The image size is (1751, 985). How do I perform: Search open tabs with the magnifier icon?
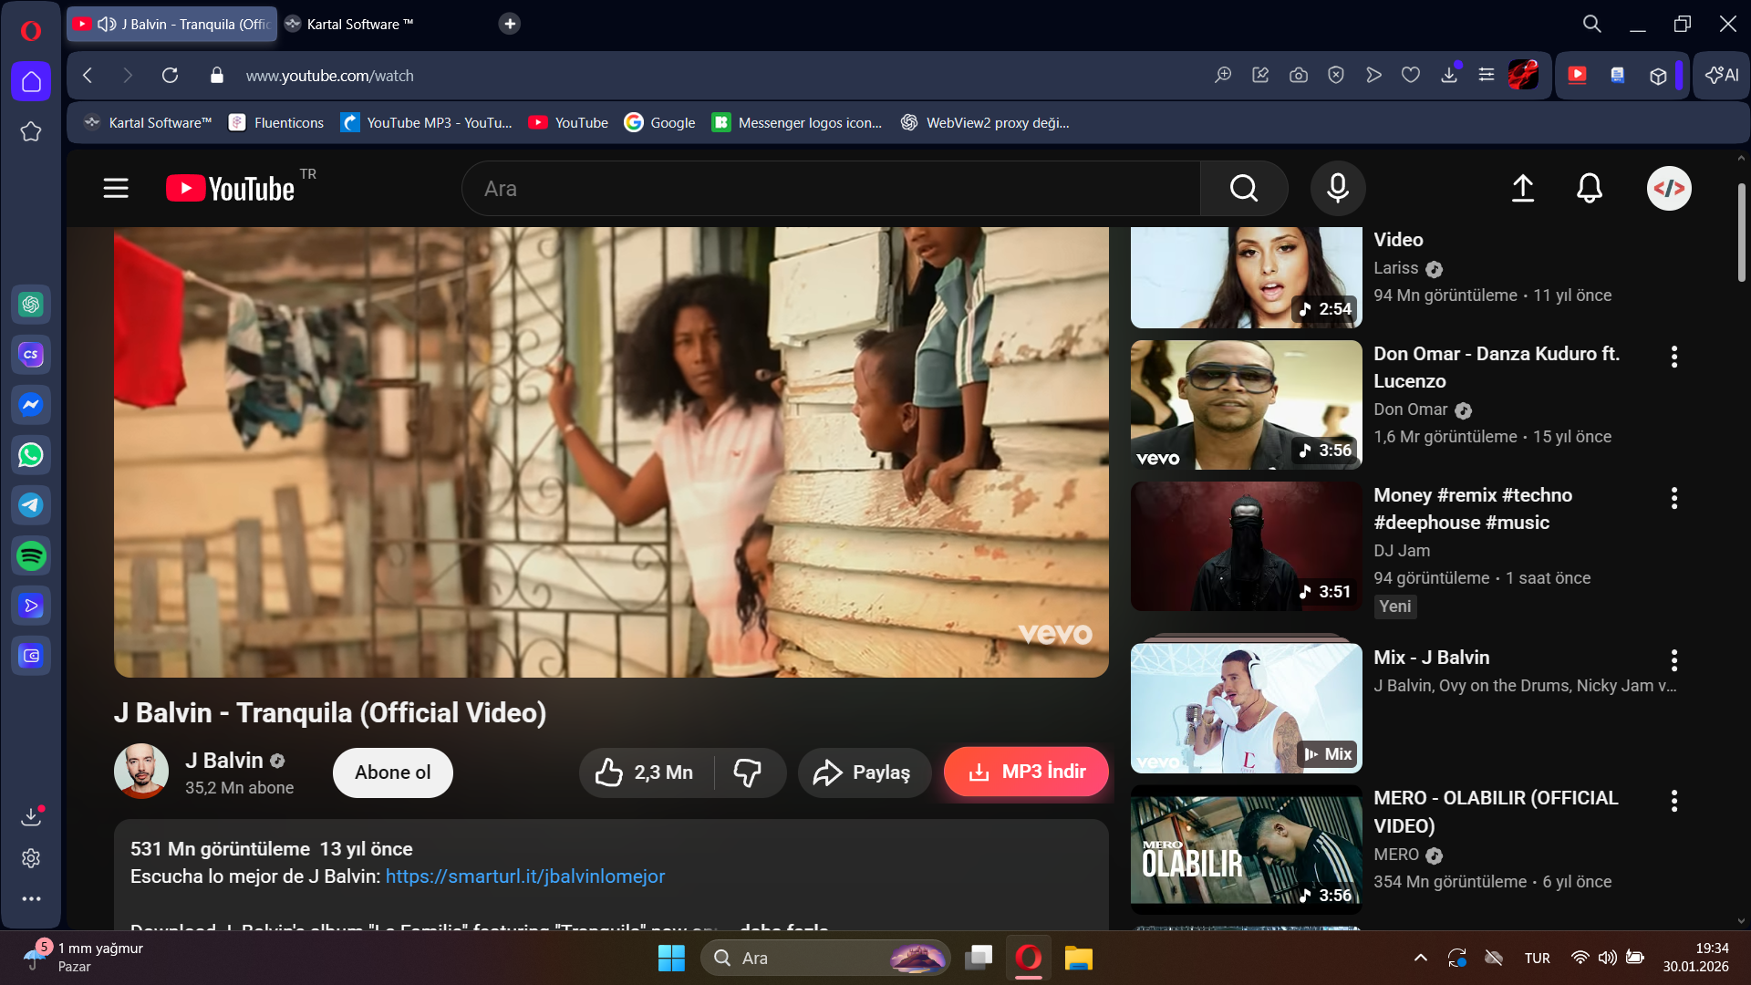click(1592, 24)
